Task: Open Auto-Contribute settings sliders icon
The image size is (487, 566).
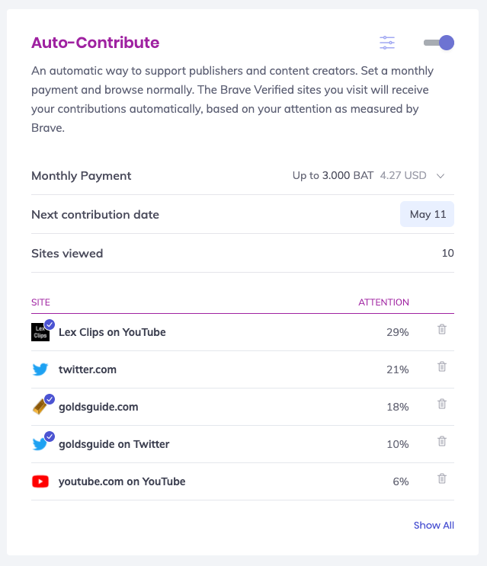Action: click(x=387, y=43)
